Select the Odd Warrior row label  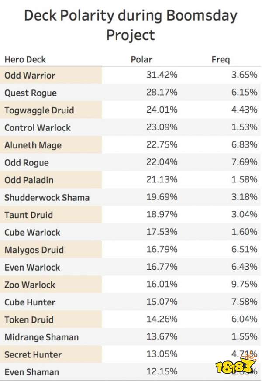pyautogui.click(x=30, y=76)
